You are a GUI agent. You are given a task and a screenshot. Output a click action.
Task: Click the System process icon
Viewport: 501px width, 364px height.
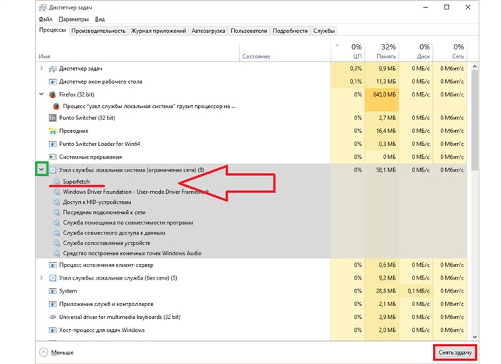(52, 291)
